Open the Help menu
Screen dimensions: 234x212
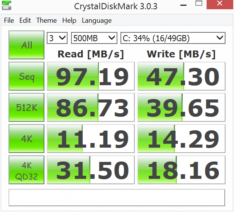pyautogui.click(x=69, y=20)
